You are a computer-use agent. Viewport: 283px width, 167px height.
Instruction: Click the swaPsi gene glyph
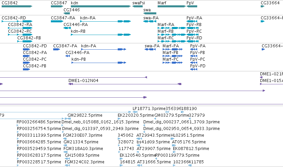click(138, 6)
